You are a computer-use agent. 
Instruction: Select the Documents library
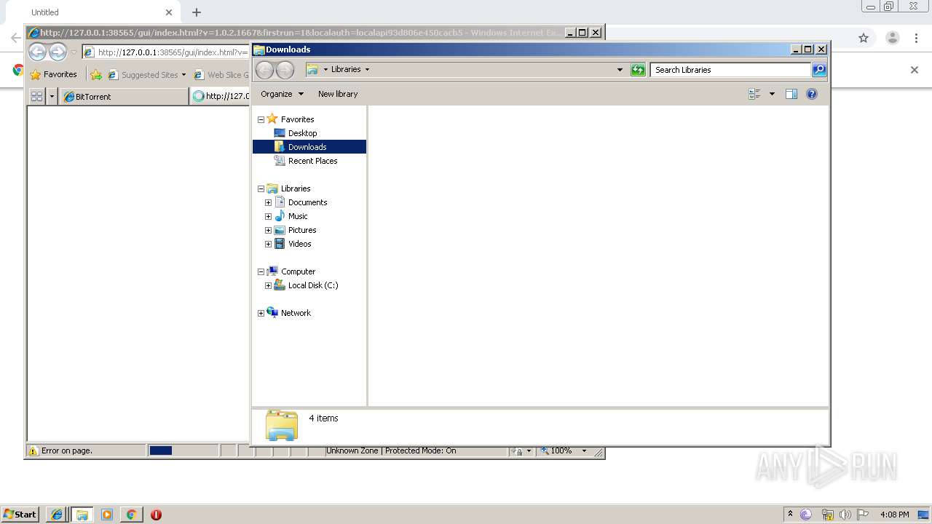(307, 202)
